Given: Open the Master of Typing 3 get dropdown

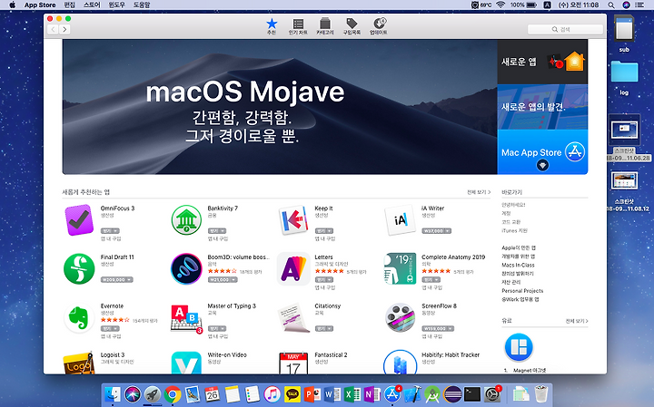Looking at the screenshot, I should click(x=217, y=328).
